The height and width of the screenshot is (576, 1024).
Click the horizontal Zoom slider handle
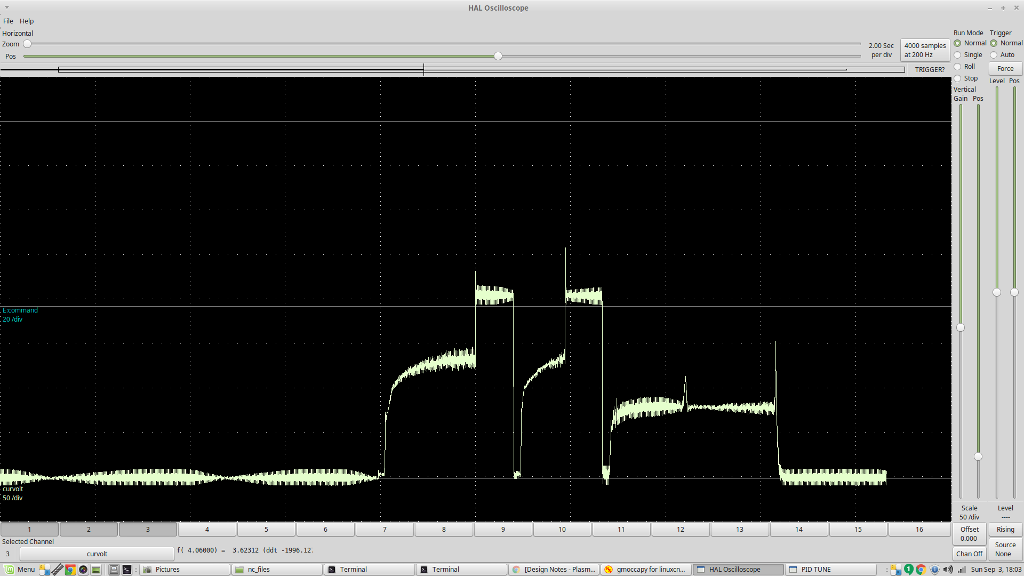pyautogui.click(x=27, y=44)
